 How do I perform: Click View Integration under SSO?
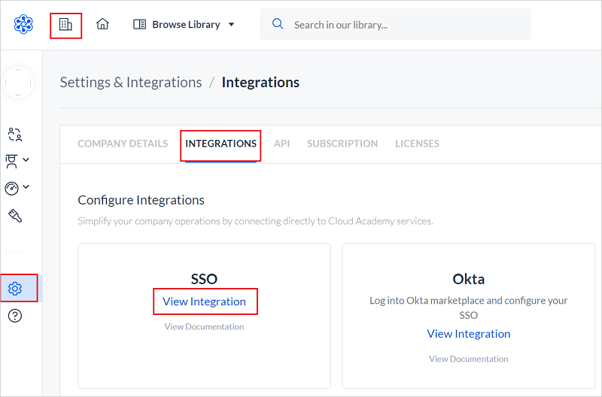coord(204,302)
